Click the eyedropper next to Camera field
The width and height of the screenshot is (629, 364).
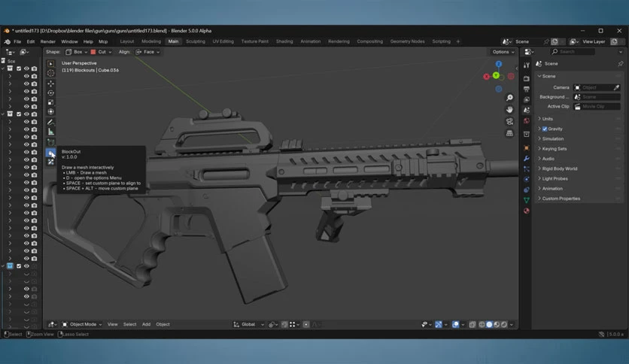click(616, 87)
